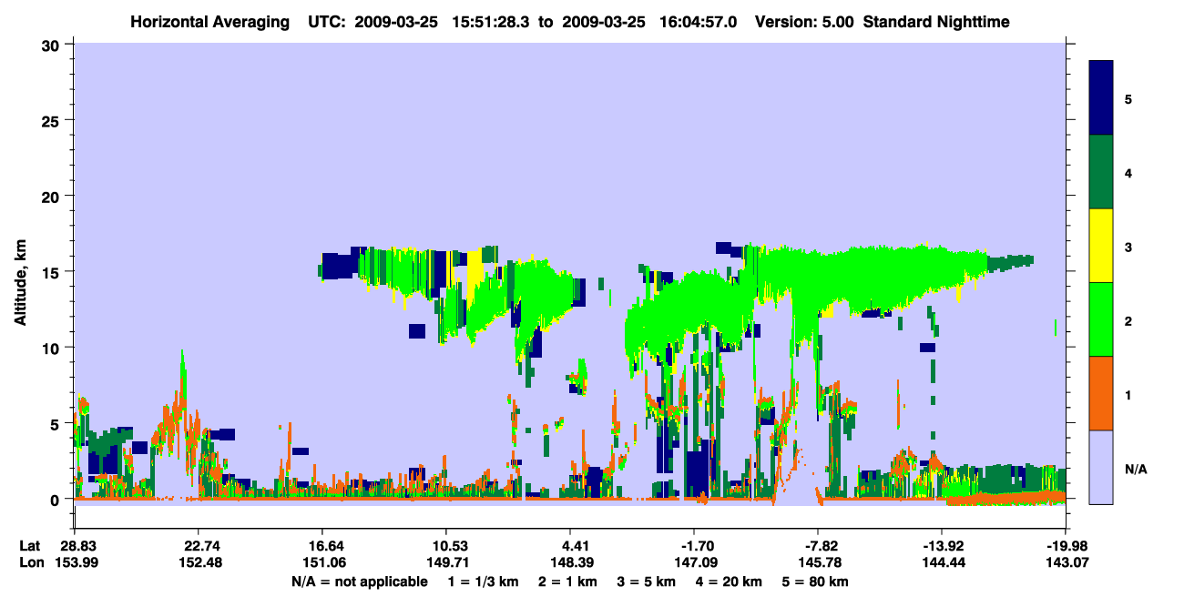The image size is (1184, 607).
Task: Click the color bar label 1
Action: click(1128, 395)
